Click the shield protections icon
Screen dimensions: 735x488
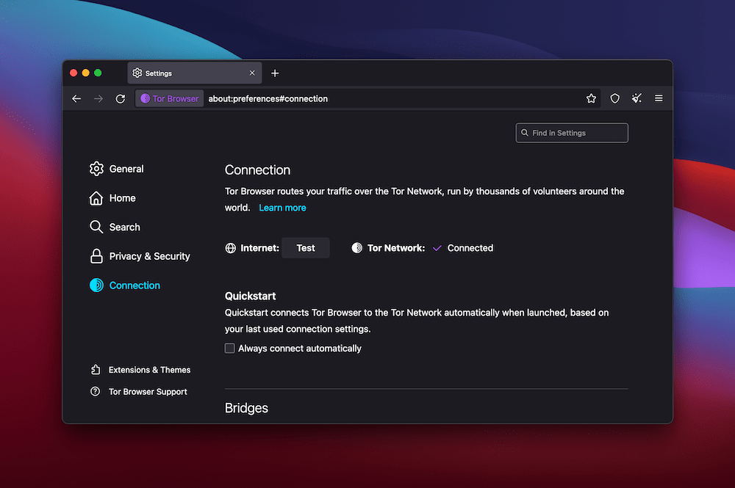(614, 98)
